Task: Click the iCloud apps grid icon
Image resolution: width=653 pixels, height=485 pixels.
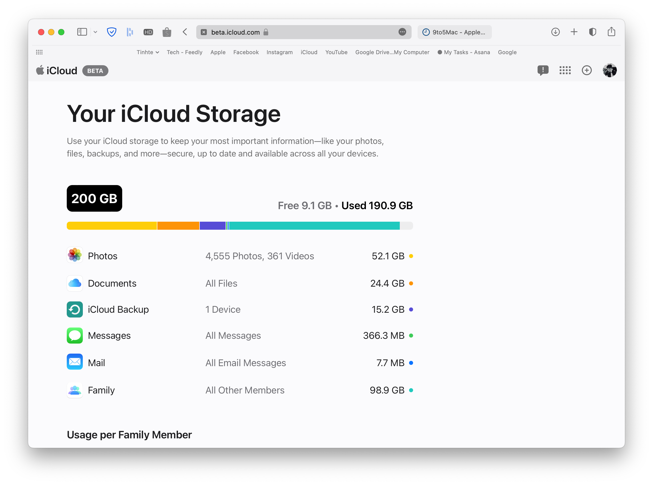Action: tap(565, 71)
